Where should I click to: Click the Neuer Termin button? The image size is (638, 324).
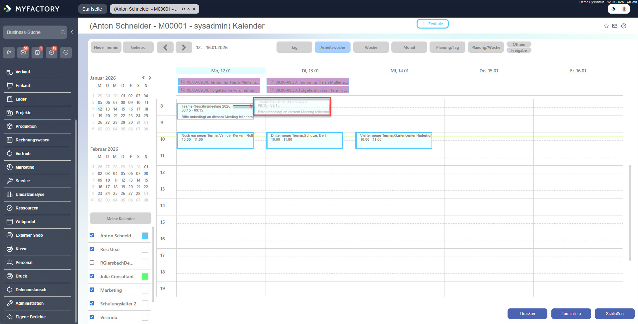pyautogui.click(x=106, y=47)
